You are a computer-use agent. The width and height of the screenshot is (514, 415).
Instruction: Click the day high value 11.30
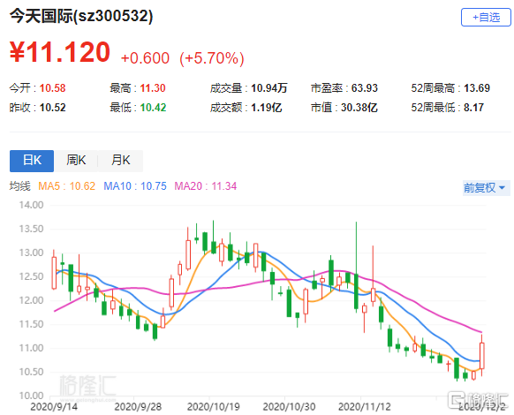[153, 88]
